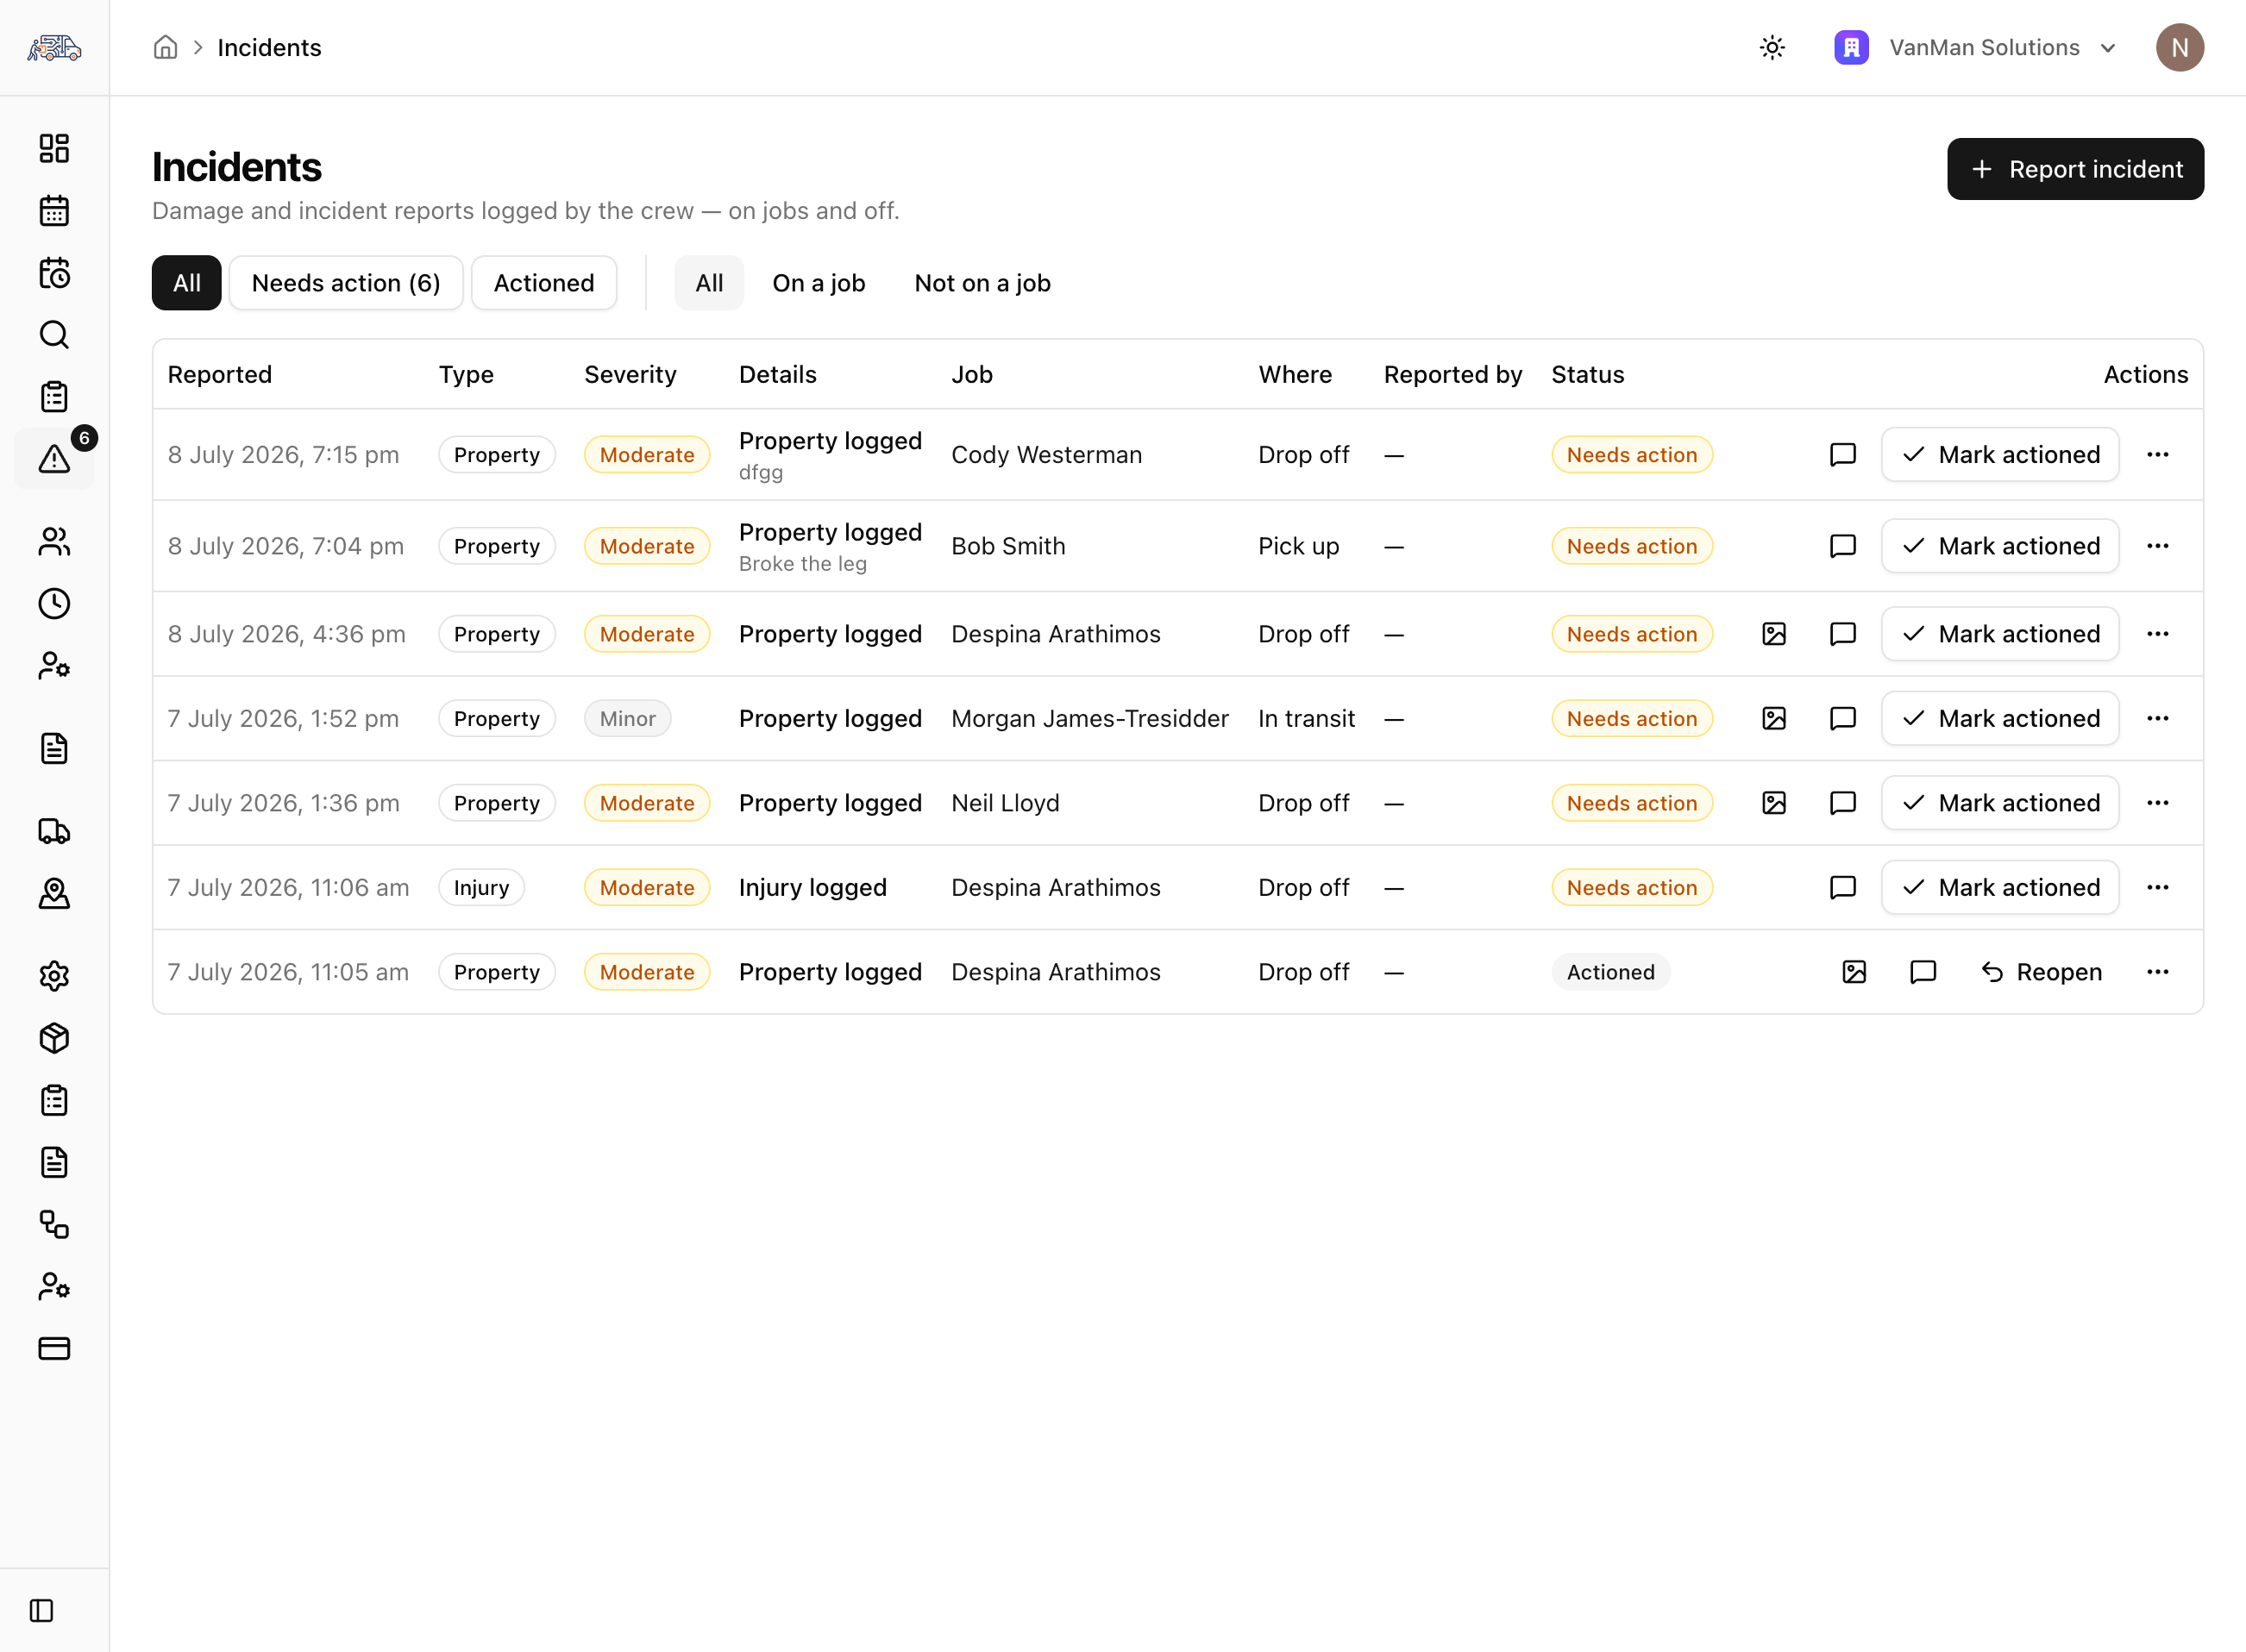The width and height of the screenshot is (2246, 1652).
Task: View photos for the Morgan James-Tresidder incident
Action: [1772, 718]
